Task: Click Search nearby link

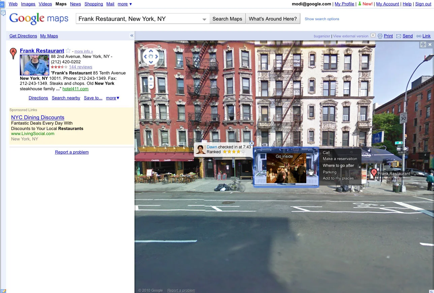Action: (x=66, y=98)
